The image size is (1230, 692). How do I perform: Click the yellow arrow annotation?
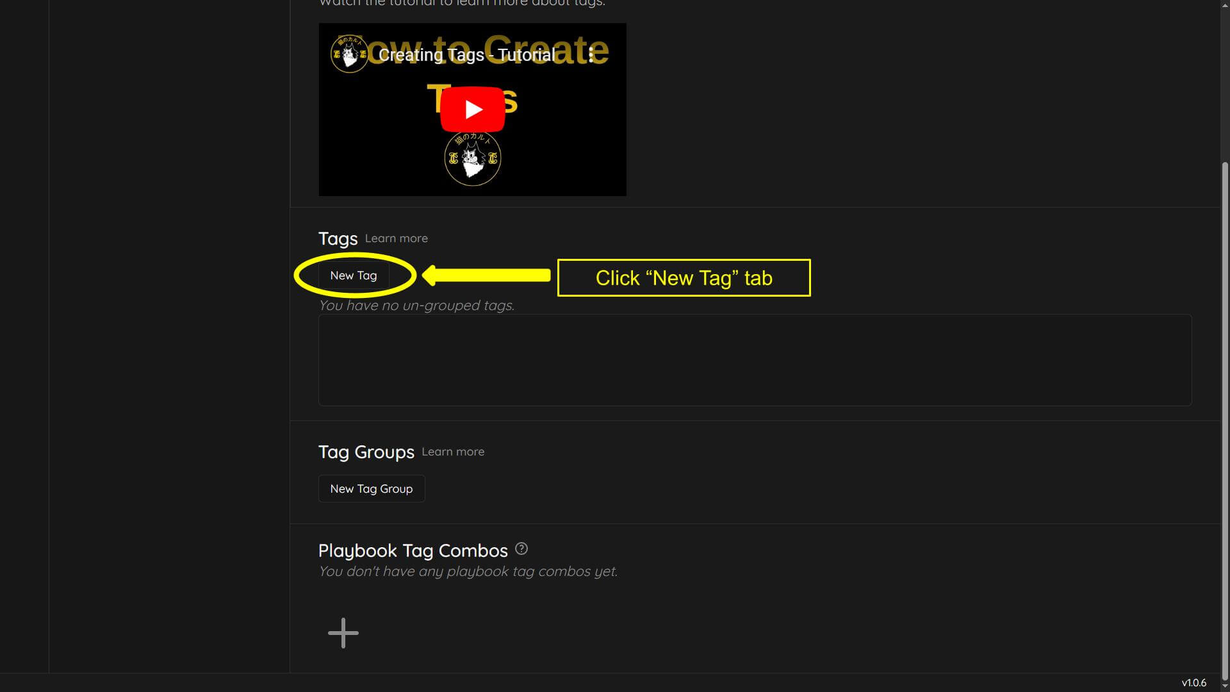coord(486,276)
